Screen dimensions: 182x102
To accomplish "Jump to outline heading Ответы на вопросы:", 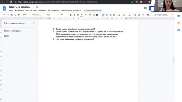I will coord(12,31).
